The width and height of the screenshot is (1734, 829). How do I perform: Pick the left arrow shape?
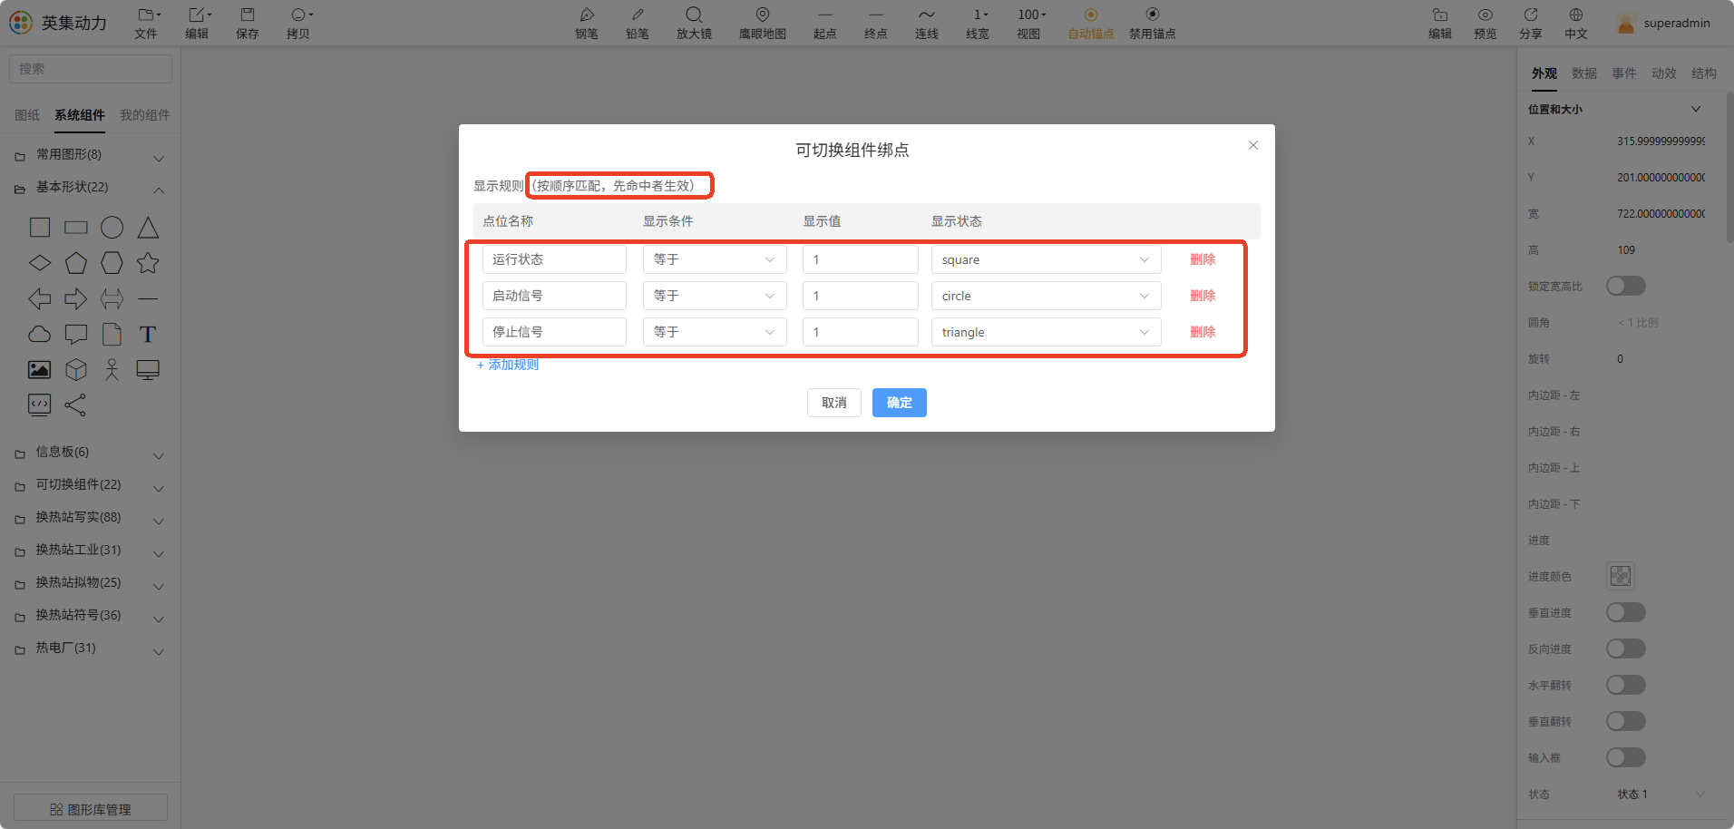(x=40, y=298)
